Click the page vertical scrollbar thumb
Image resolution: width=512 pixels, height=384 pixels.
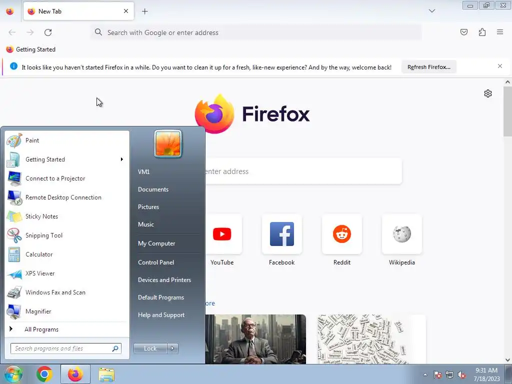point(507,111)
